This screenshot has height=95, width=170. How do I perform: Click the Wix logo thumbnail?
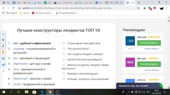(x=130, y=62)
